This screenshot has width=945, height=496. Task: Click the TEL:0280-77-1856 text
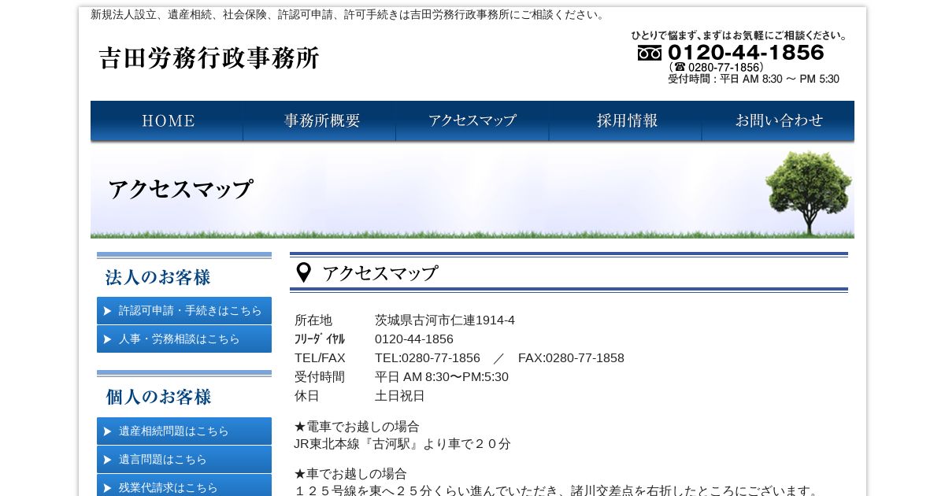(x=428, y=358)
